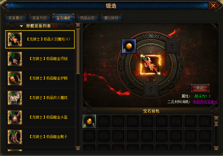Click gem bag scroll-down arrow

point(216,148)
